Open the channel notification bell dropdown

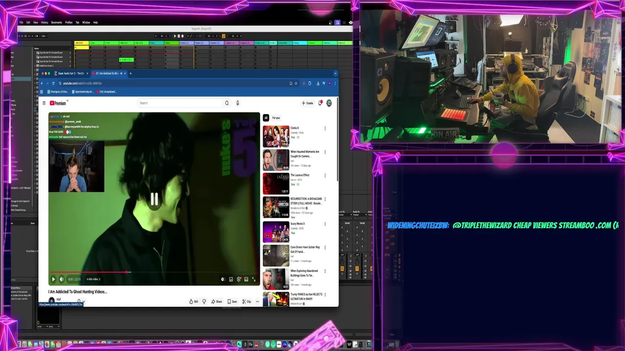tap(81, 302)
